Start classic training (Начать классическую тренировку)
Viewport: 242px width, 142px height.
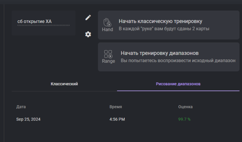tap(169, 25)
